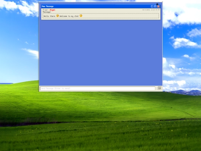
Task: Click the sender name 'Angel'
Action: (52, 10)
